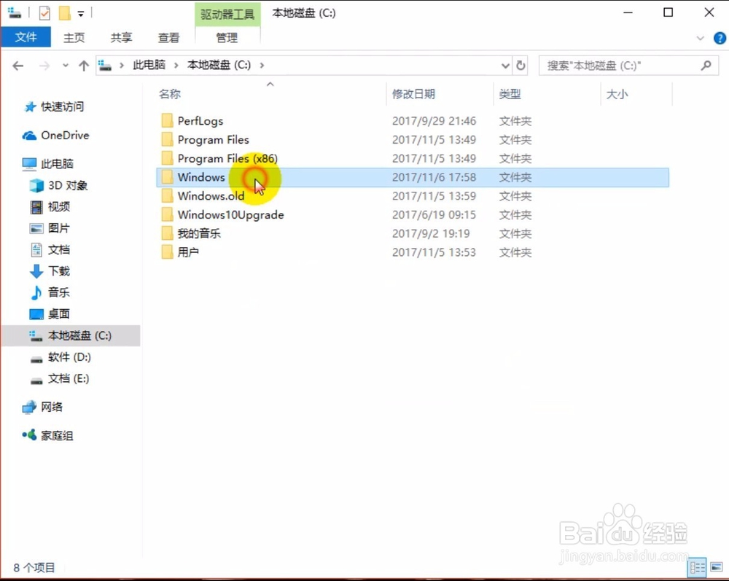729x581 pixels.
Task: Go back with the left arrow
Action: 17,66
